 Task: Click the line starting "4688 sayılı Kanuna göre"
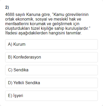click(47, 15)
